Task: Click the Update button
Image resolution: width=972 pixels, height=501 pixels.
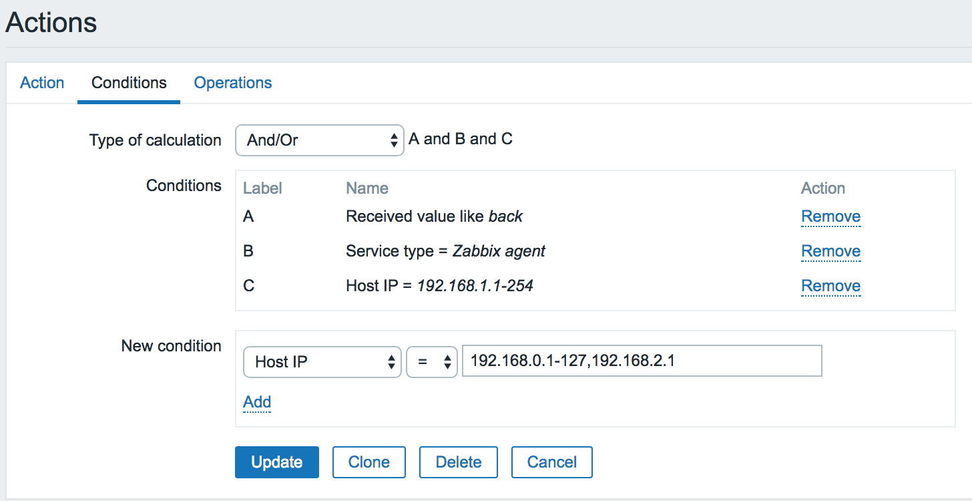Action: 277,462
